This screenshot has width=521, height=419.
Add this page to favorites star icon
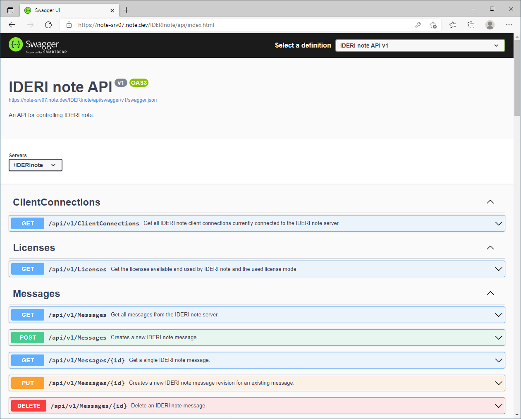433,25
